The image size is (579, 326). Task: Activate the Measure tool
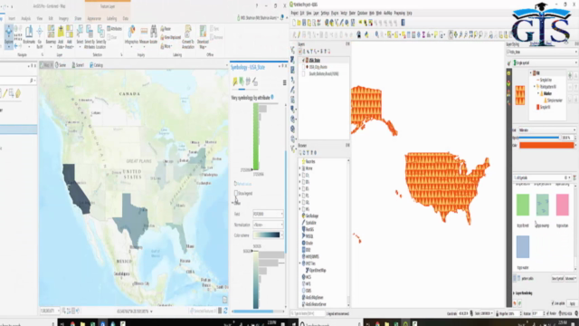click(x=144, y=35)
